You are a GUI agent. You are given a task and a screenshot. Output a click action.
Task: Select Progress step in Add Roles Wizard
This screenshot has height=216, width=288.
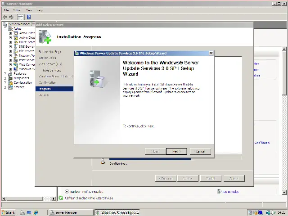pos(54,89)
